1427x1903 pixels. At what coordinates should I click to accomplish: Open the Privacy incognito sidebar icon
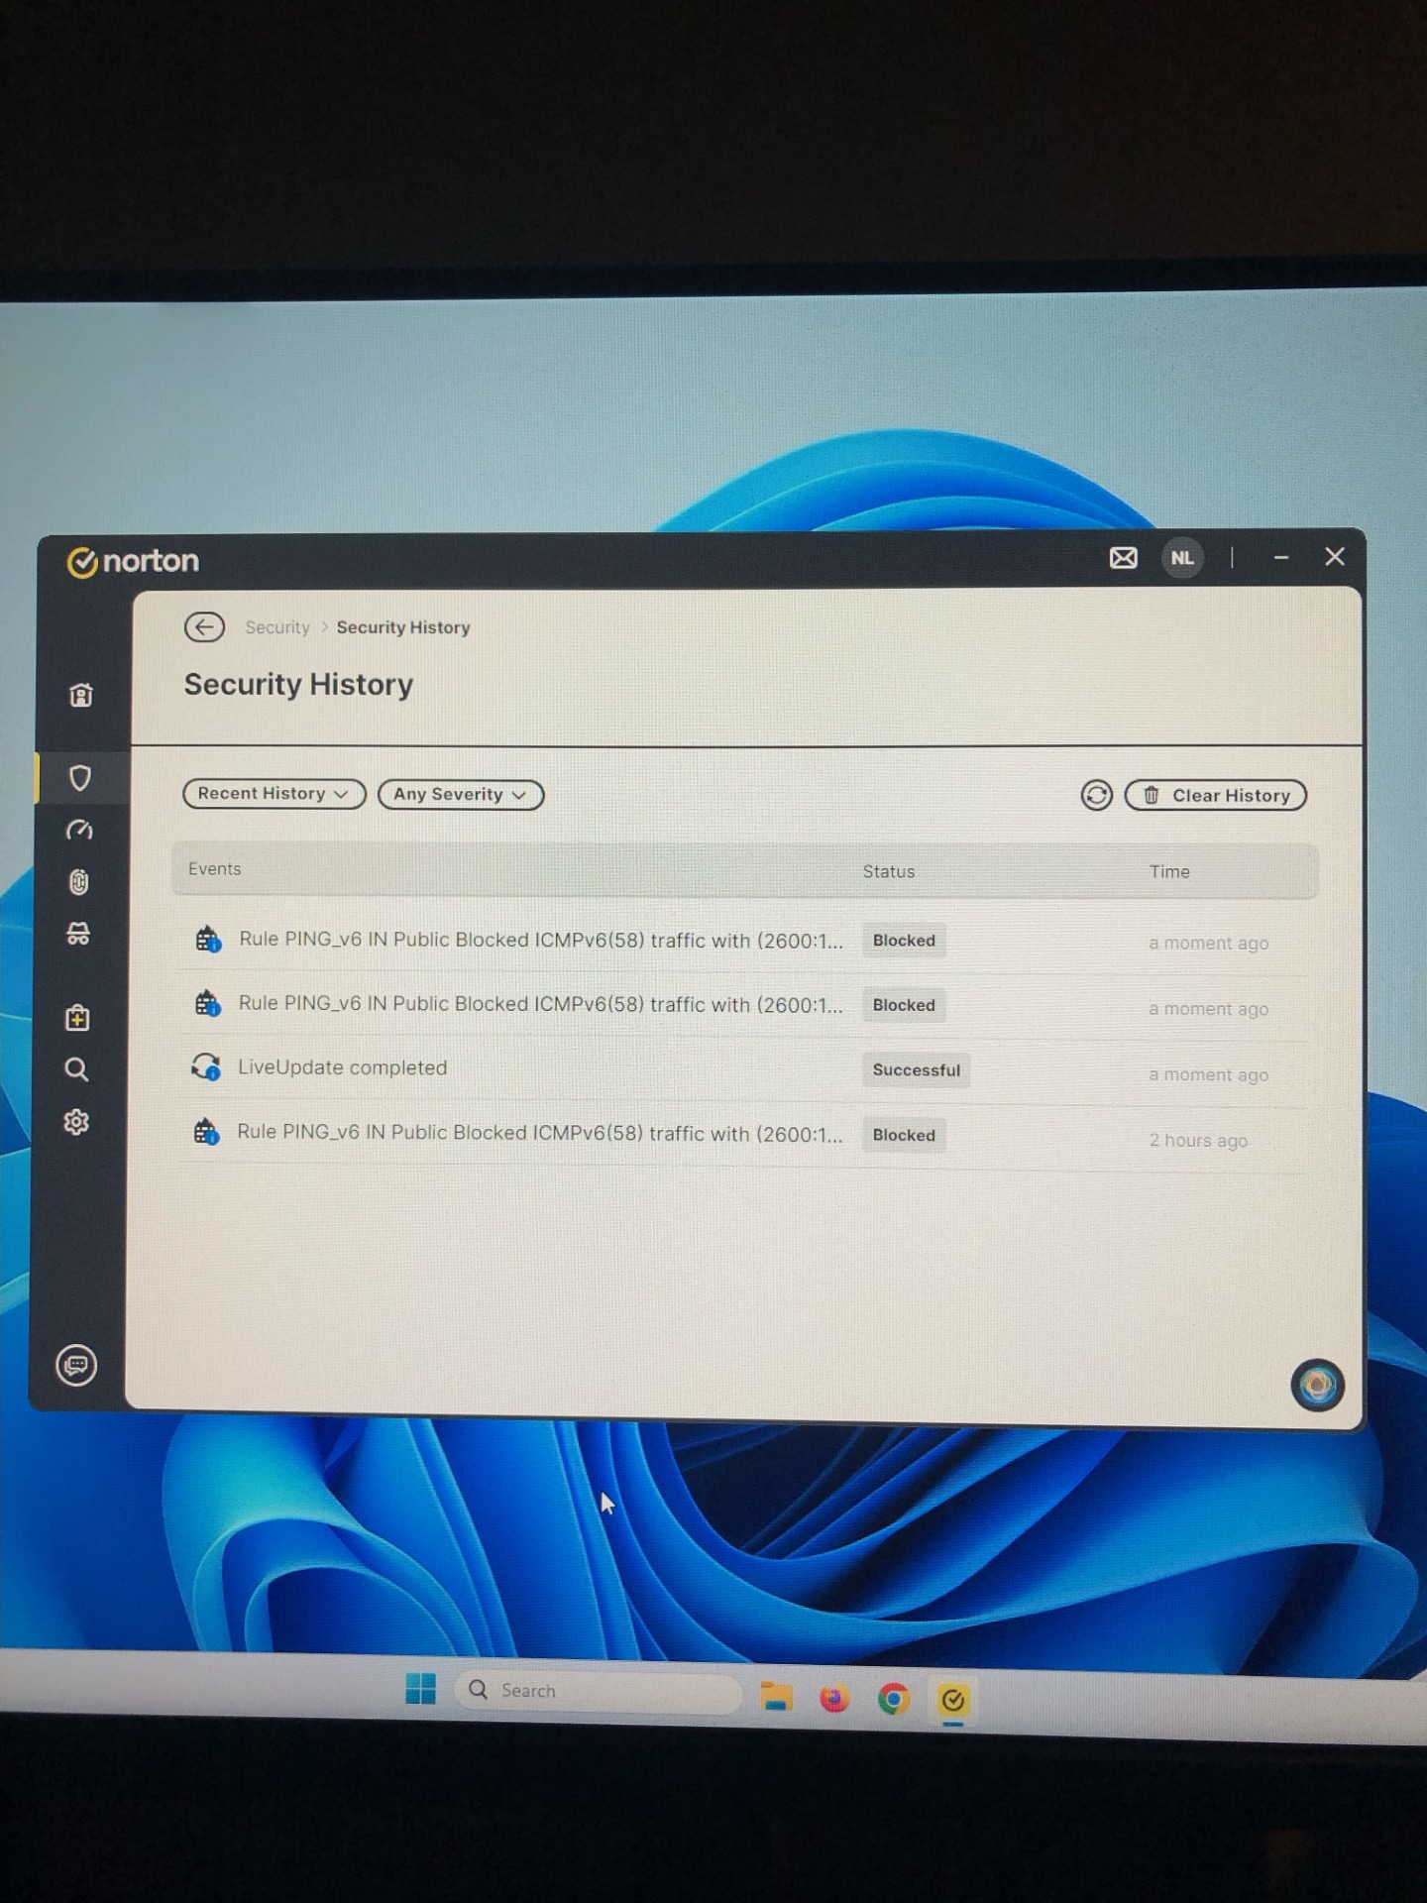point(78,934)
